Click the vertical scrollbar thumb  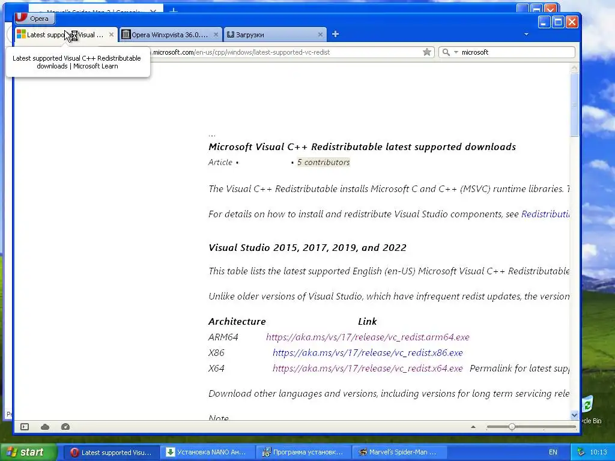(x=574, y=104)
